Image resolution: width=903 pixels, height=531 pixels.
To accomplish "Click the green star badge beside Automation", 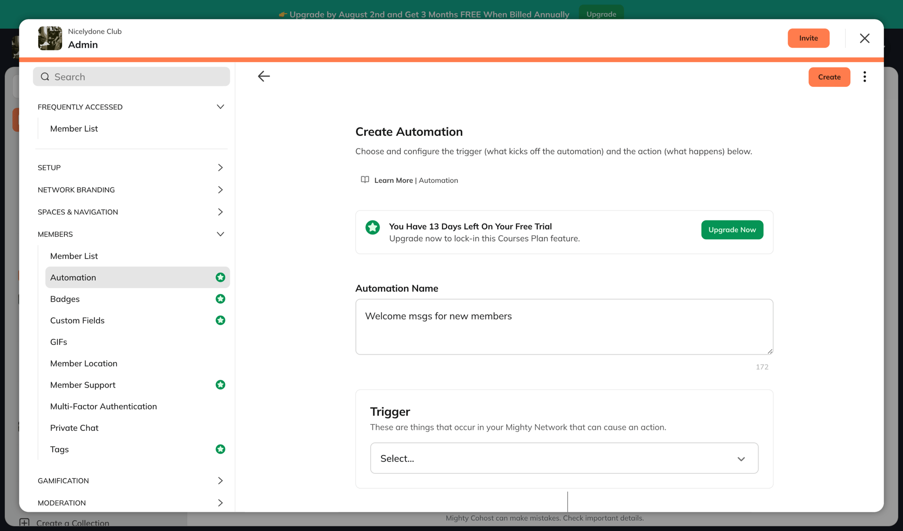I will [220, 277].
